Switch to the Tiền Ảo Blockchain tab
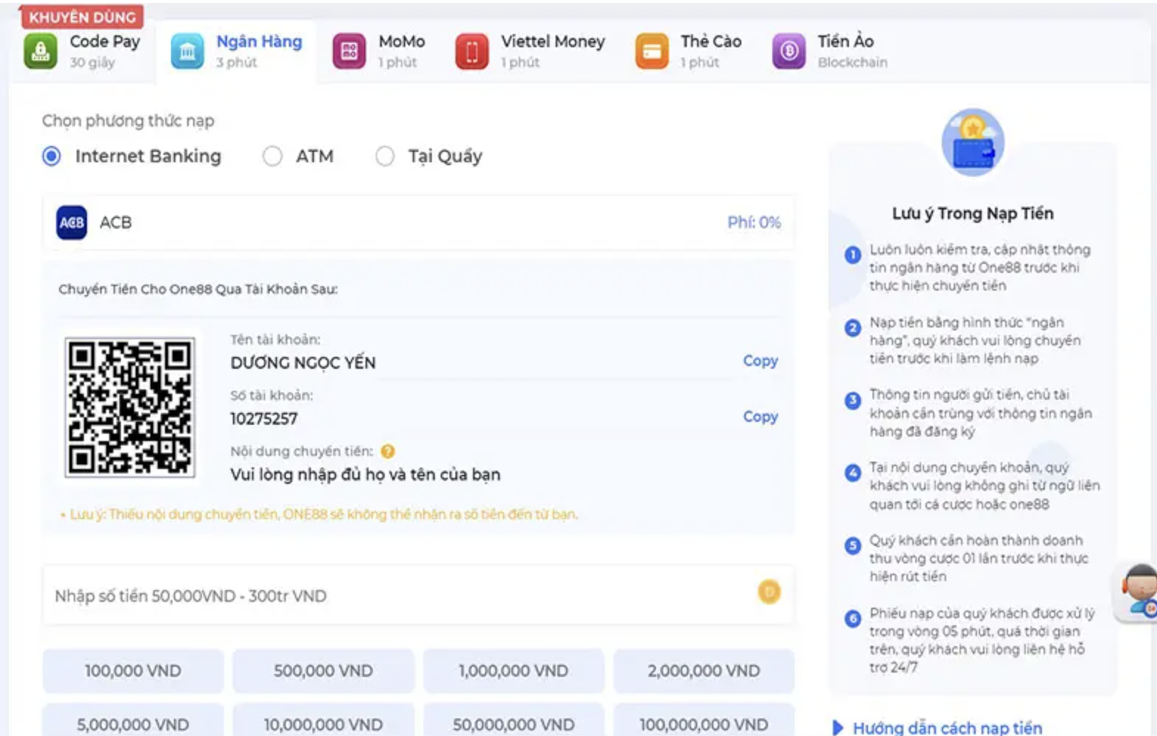Screen dimensions: 1157x736 (x=830, y=52)
